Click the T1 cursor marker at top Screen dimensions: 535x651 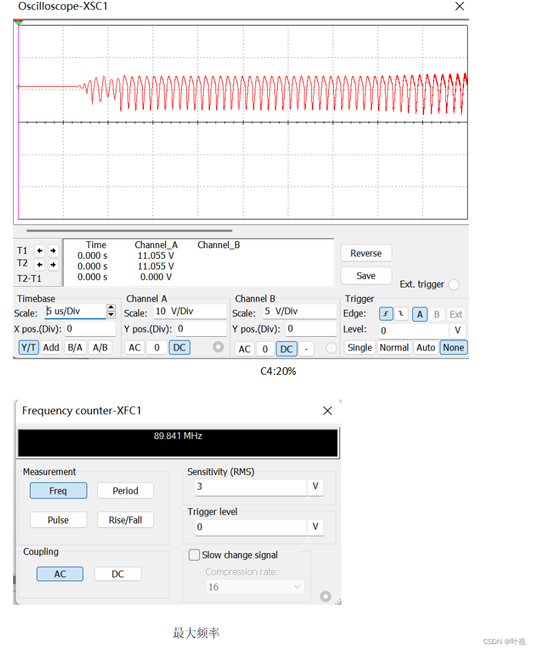pyautogui.click(x=18, y=22)
